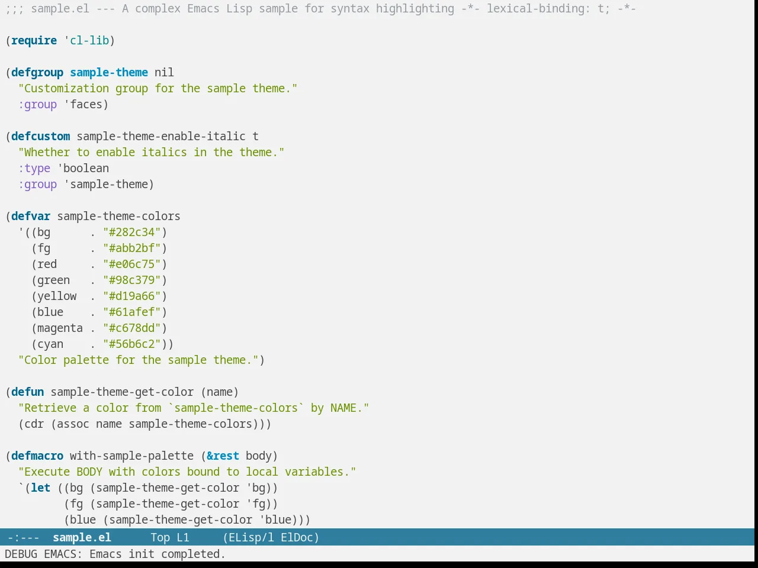Click the 'defmacro' keyword
Screen dimensions: 758x568
click(37, 456)
